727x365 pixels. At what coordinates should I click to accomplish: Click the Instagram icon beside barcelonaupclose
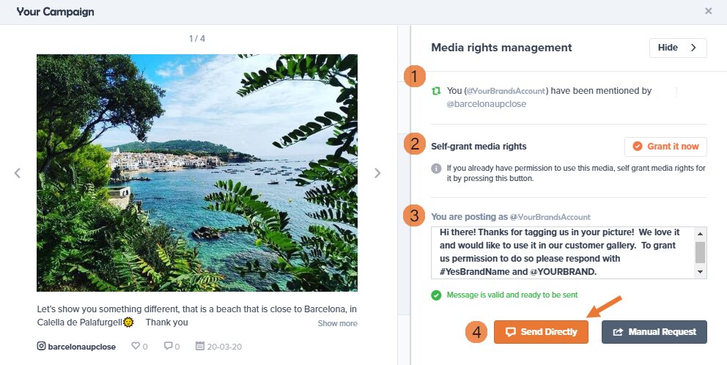(41, 347)
